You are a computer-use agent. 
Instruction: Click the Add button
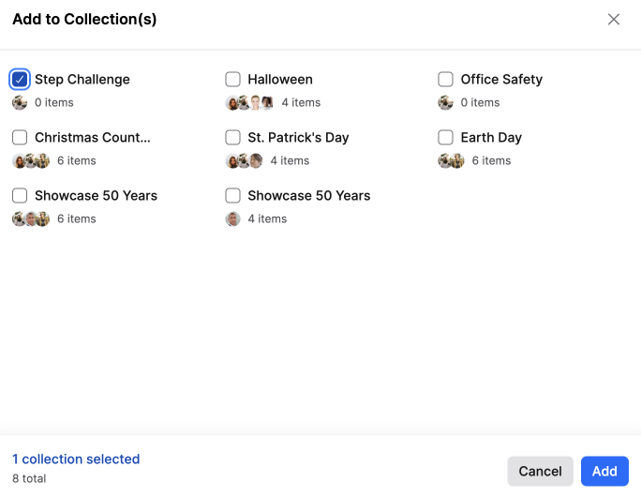(604, 472)
